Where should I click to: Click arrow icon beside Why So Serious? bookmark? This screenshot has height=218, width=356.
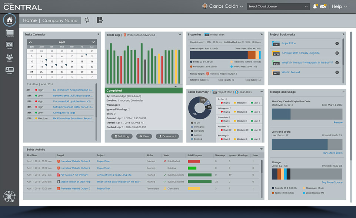click(x=337, y=72)
